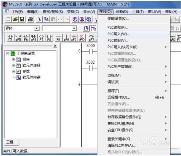Screen dimensions: 181x156
Task: Click the second magnifier search icon
Action: point(82,19)
